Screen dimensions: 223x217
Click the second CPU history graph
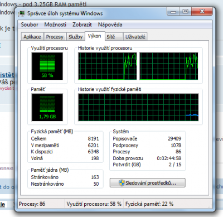169,66
